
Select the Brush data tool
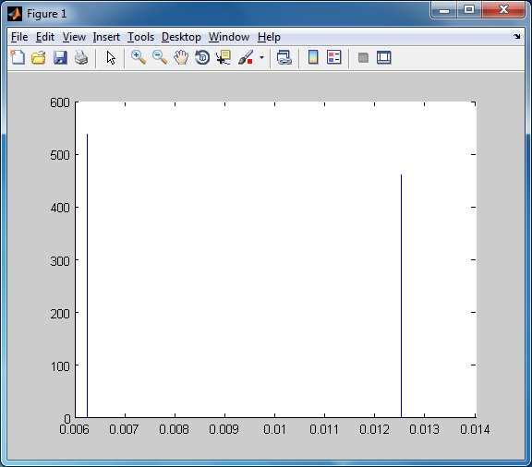(246, 57)
